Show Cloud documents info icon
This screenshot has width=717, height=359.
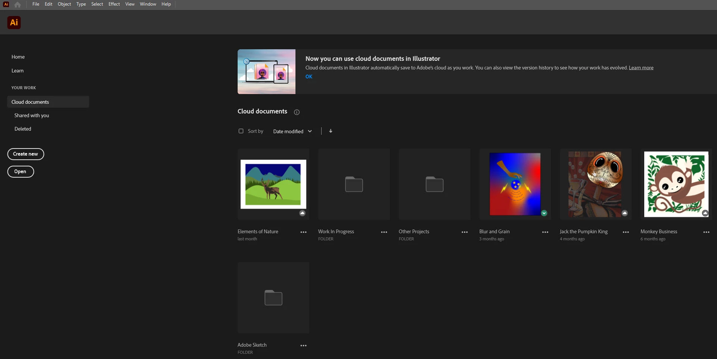(297, 112)
